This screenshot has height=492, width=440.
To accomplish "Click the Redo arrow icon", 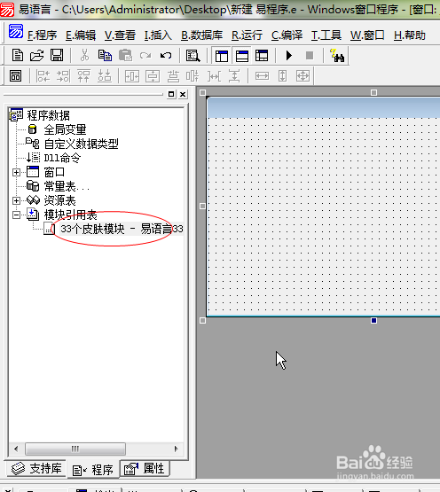I will (x=145, y=56).
